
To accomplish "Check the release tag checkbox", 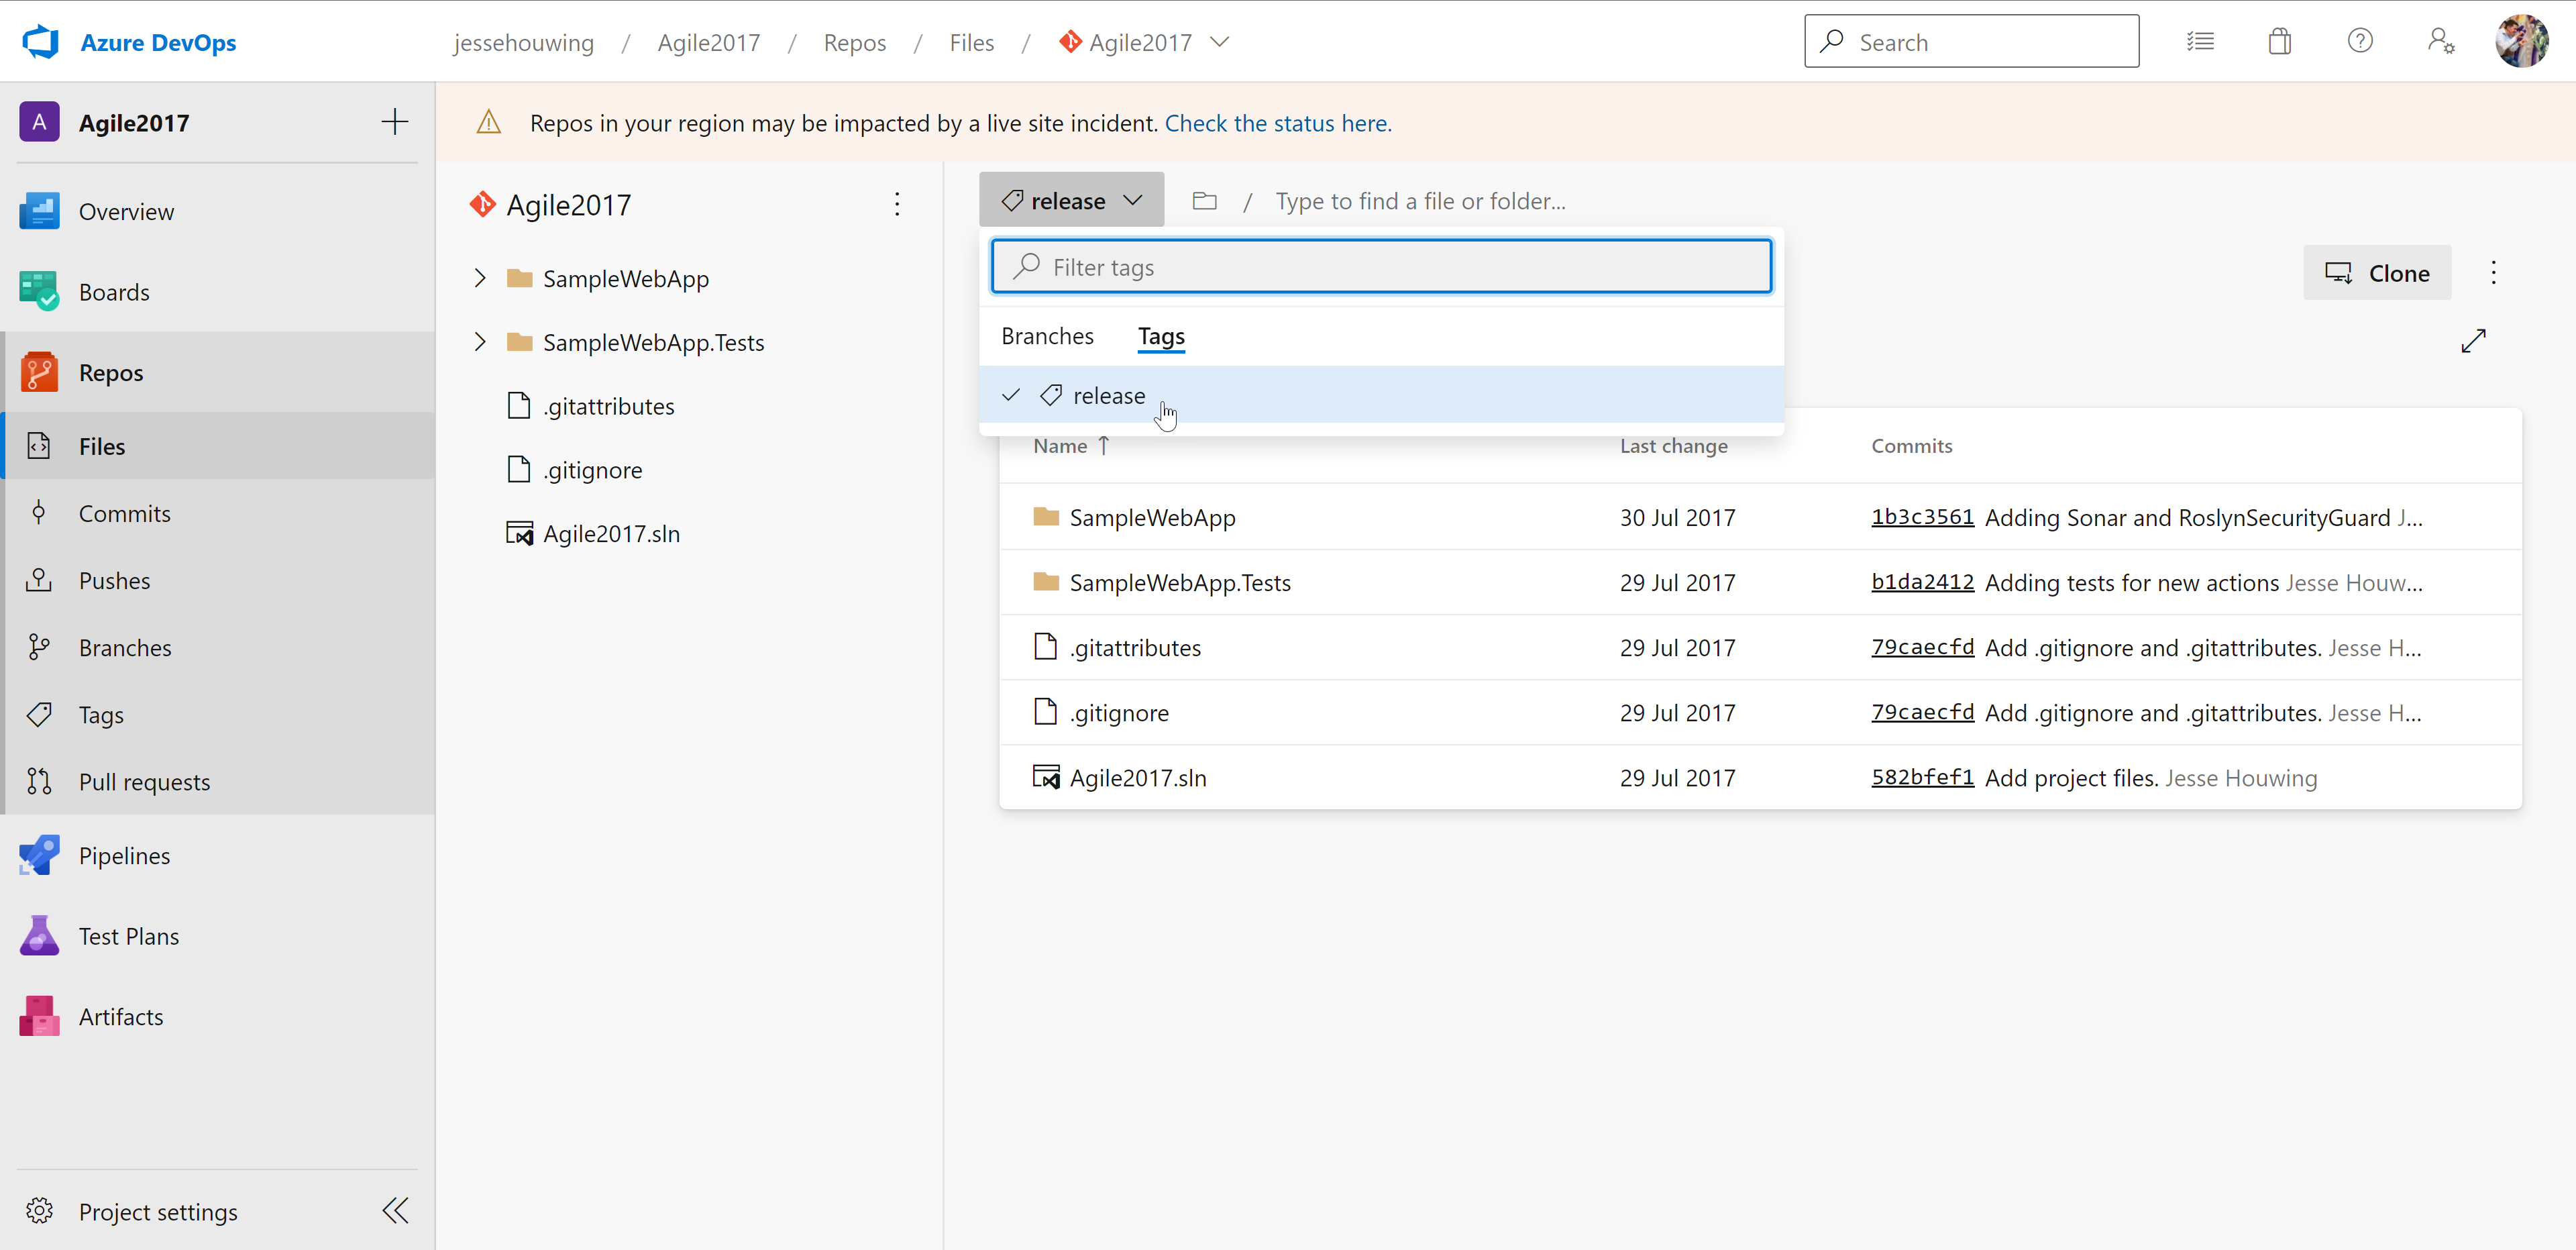I will point(1015,395).
